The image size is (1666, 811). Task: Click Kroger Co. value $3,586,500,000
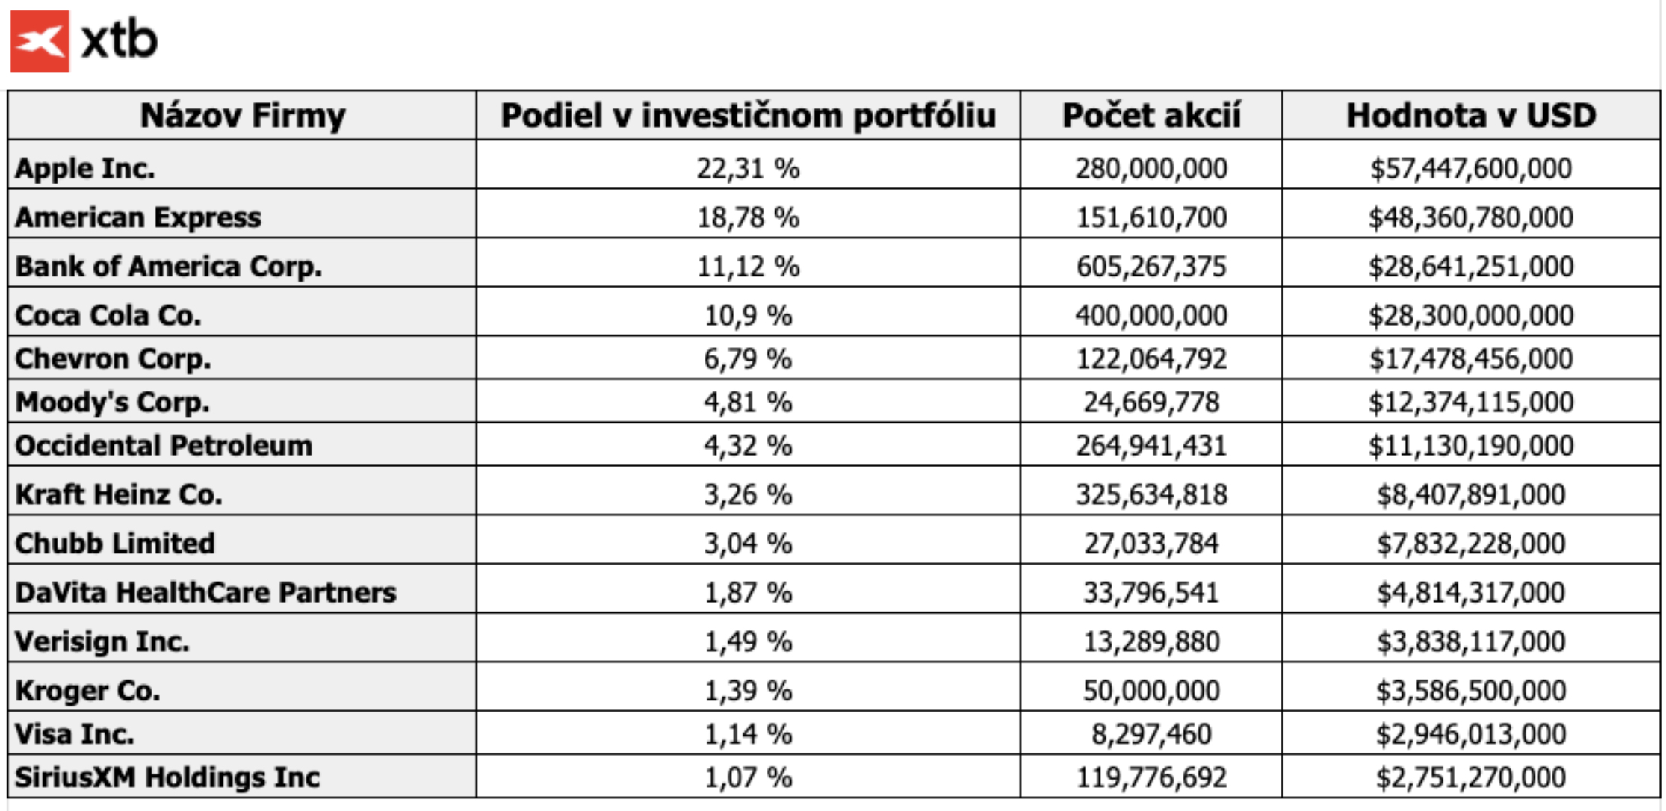coord(1470,691)
